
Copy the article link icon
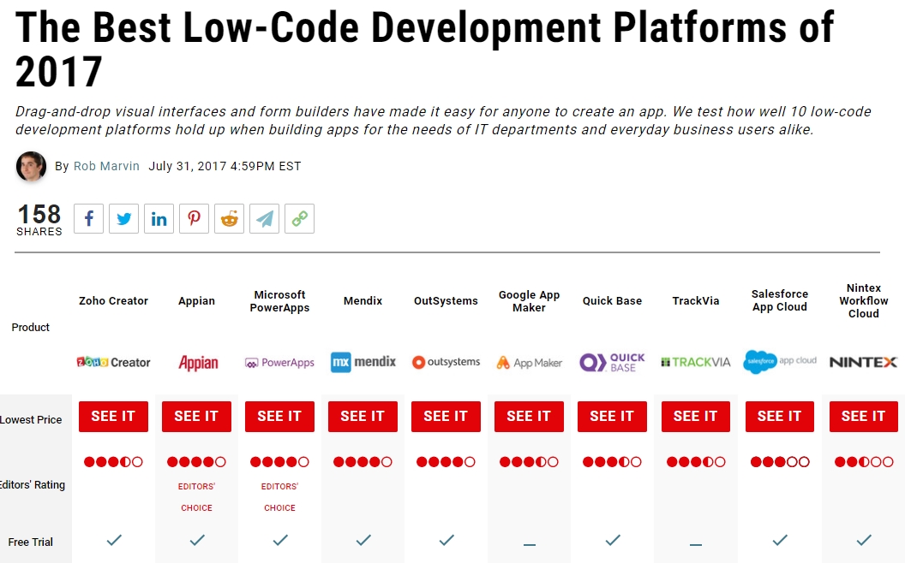pos(299,218)
